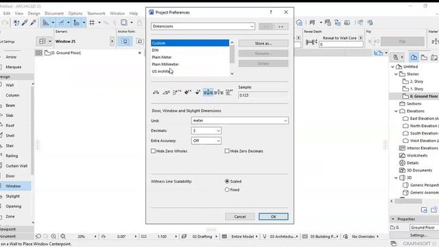Click OK in Project Preferences
Image resolution: width=439 pixels, height=247 pixels.
click(273, 217)
